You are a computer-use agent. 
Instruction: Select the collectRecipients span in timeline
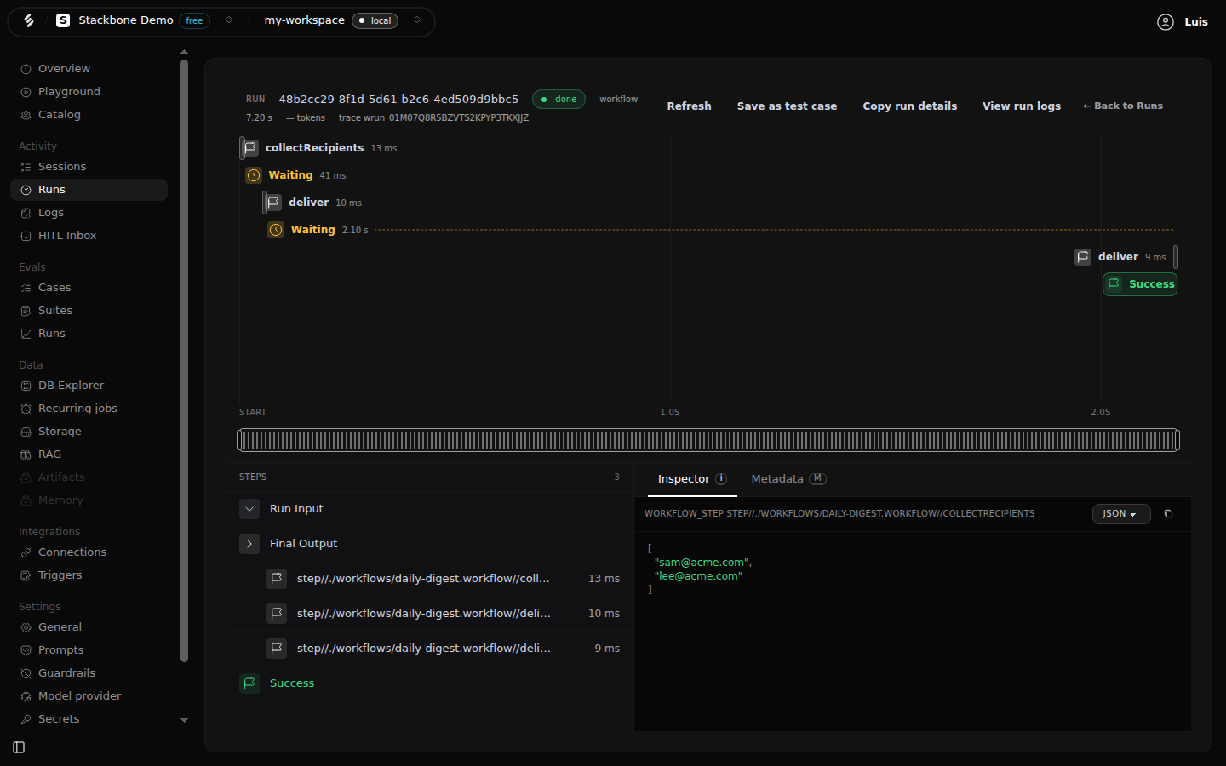[319, 148]
